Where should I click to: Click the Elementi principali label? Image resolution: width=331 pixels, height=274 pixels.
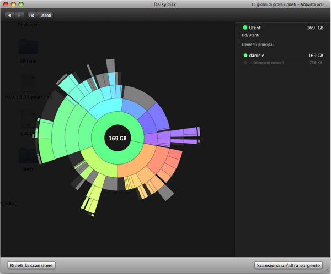pos(258,45)
